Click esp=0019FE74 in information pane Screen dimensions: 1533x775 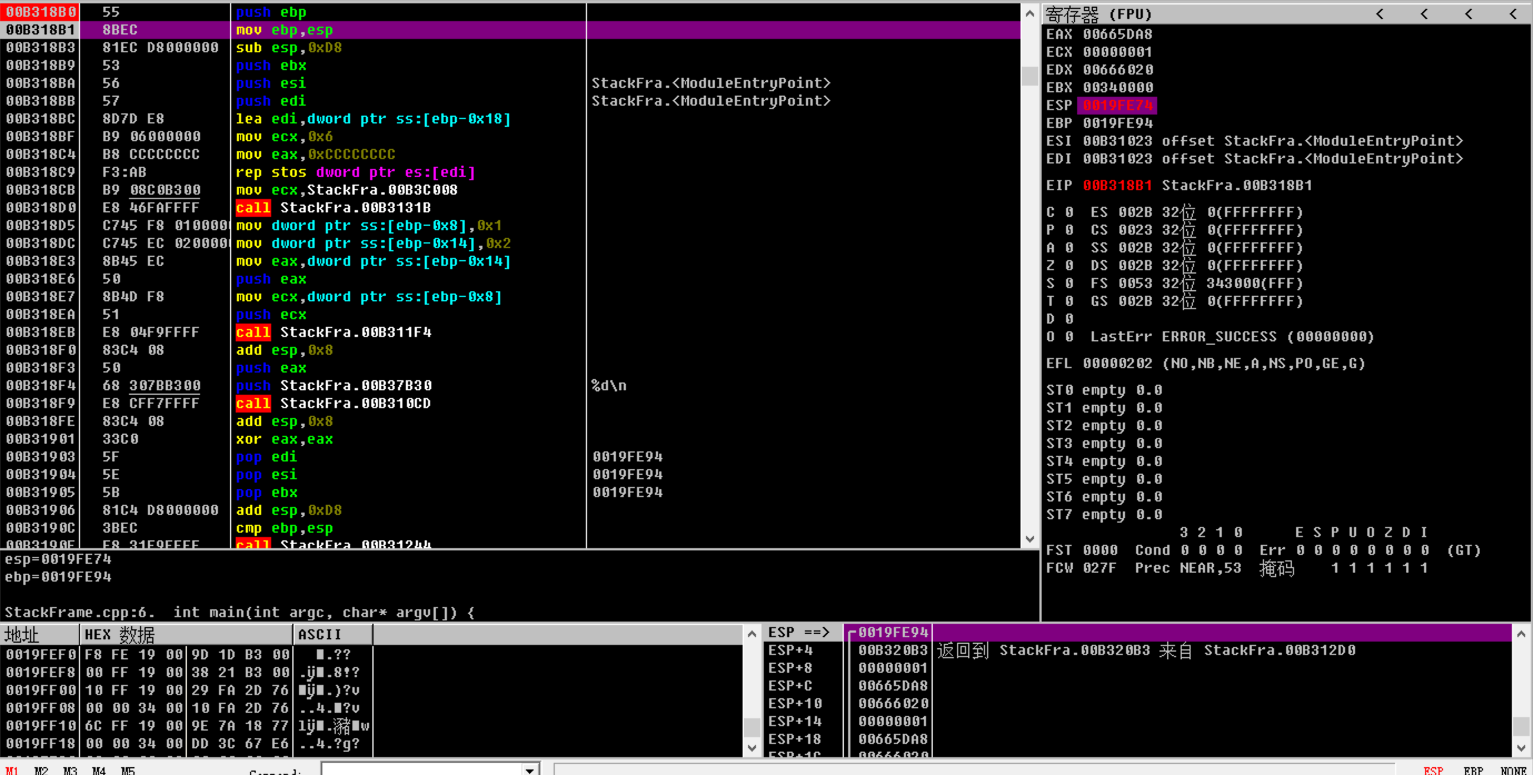58,559
